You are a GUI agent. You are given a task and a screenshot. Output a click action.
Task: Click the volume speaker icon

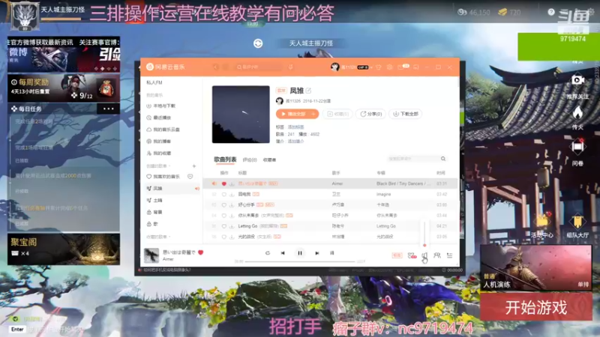coord(424,255)
